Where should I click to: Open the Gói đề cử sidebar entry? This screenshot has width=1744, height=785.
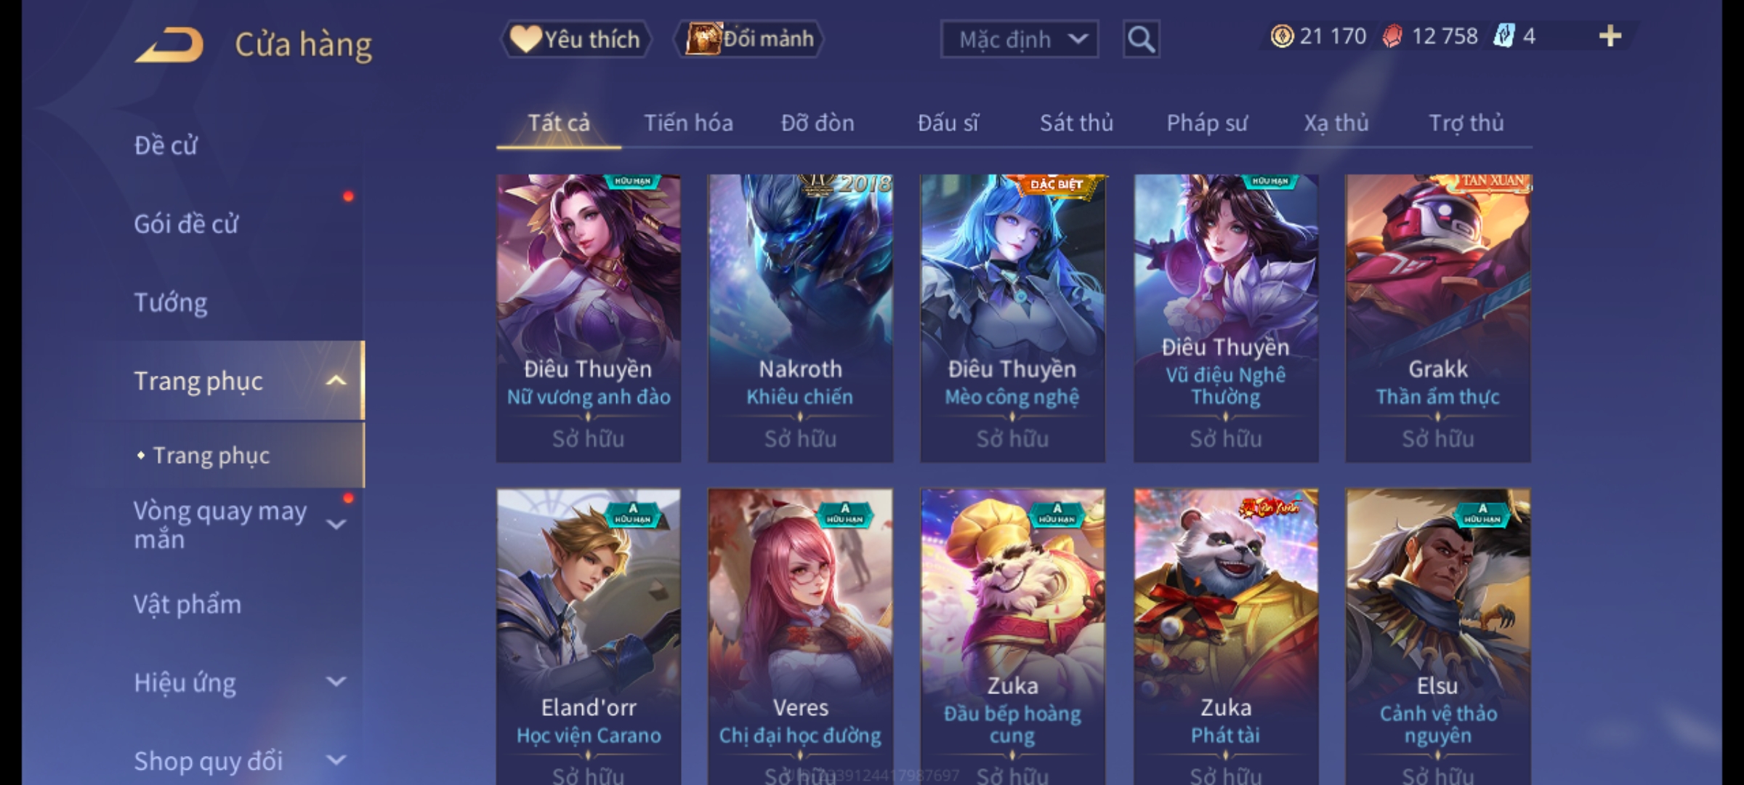[x=186, y=224]
